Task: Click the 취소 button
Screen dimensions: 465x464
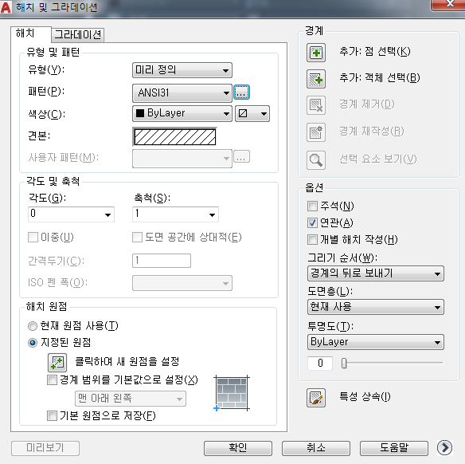Action: (x=316, y=448)
